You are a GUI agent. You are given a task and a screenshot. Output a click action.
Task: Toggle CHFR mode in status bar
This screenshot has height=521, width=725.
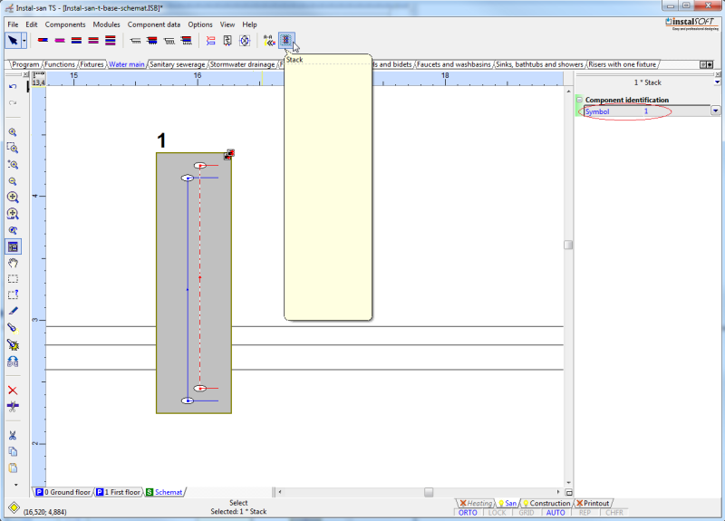[614, 512]
